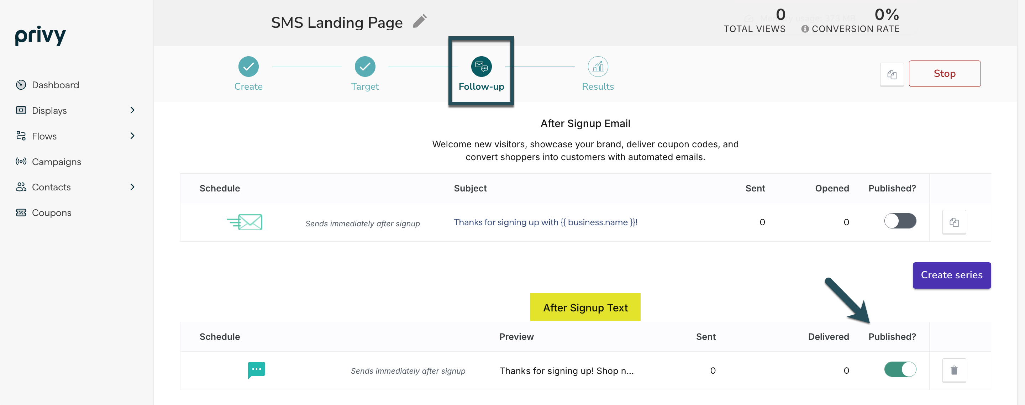
Task: Go to Campaigns in the sidebar
Action: pos(56,162)
